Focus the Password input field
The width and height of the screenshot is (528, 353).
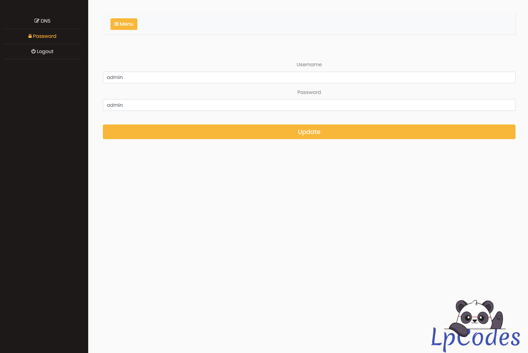click(309, 105)
